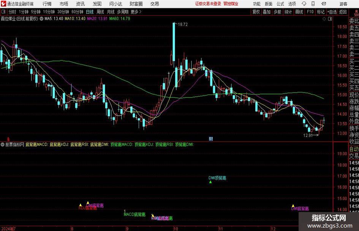Click the 晋控煤业 link in top bar
The width and height of the screenshot is (359, 231).
(231, 4)
